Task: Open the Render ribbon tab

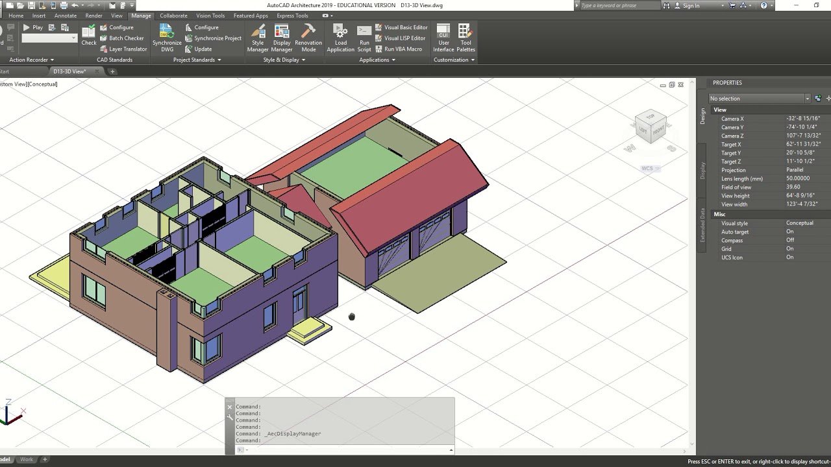Action: click(93, 16)
